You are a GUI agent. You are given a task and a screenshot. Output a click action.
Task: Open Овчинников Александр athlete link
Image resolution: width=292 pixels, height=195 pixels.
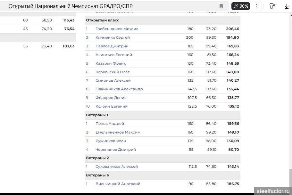pos(119,89)
